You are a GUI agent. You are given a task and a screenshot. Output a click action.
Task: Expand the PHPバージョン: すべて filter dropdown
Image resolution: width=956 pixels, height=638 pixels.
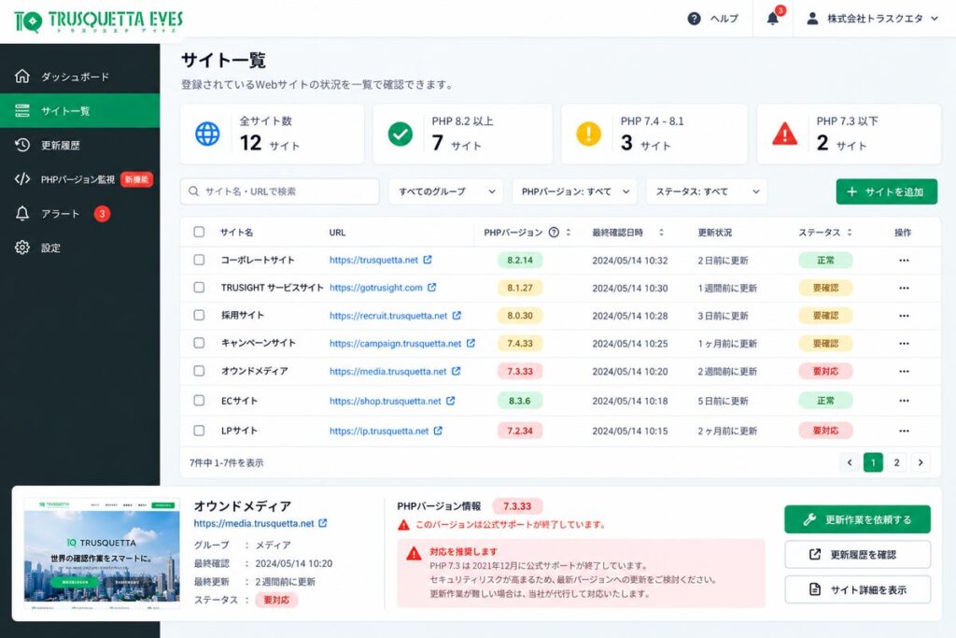click(x=574, y=191)
